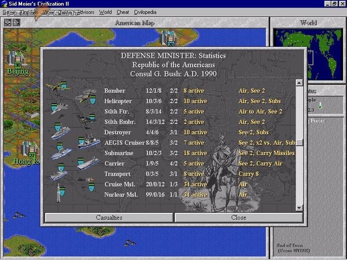Click 'AEGIS Cruiser' unit name

pos(124,143)
